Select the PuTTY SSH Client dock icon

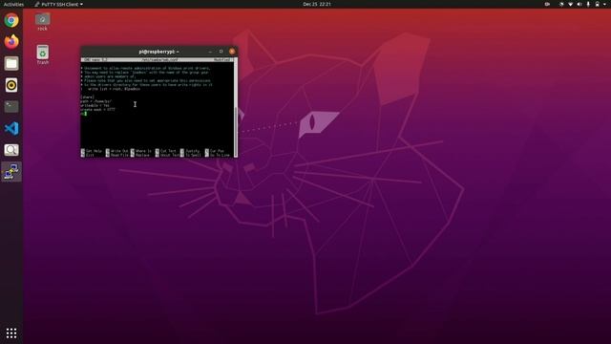pyautogui.click(x=11, y=172)
